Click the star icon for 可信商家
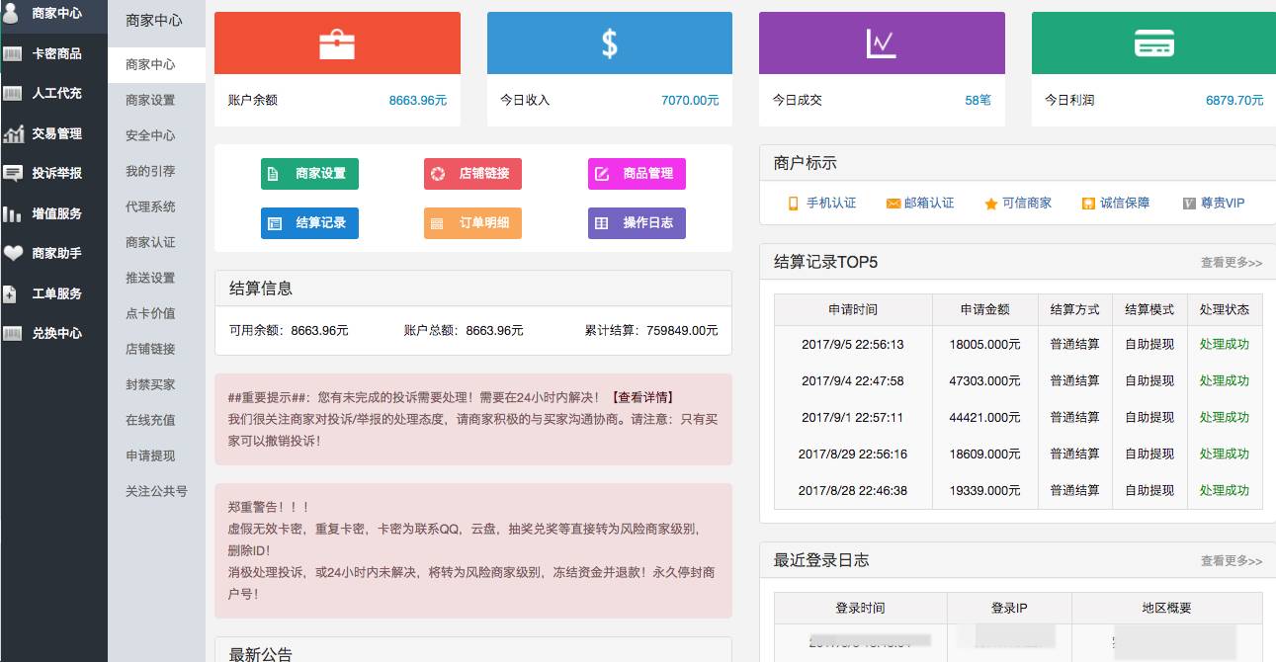Image resolution: width=1276 pixels, height=662 pixels. [x=990, y=204]
